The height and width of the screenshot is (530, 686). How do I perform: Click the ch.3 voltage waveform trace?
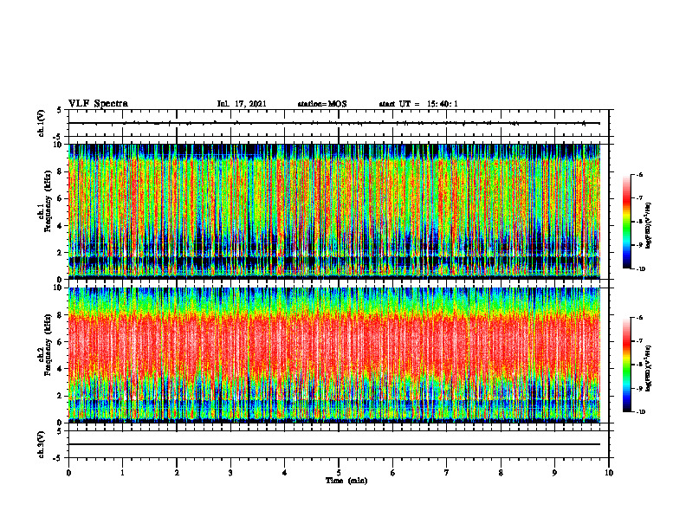tap(334, 444)
